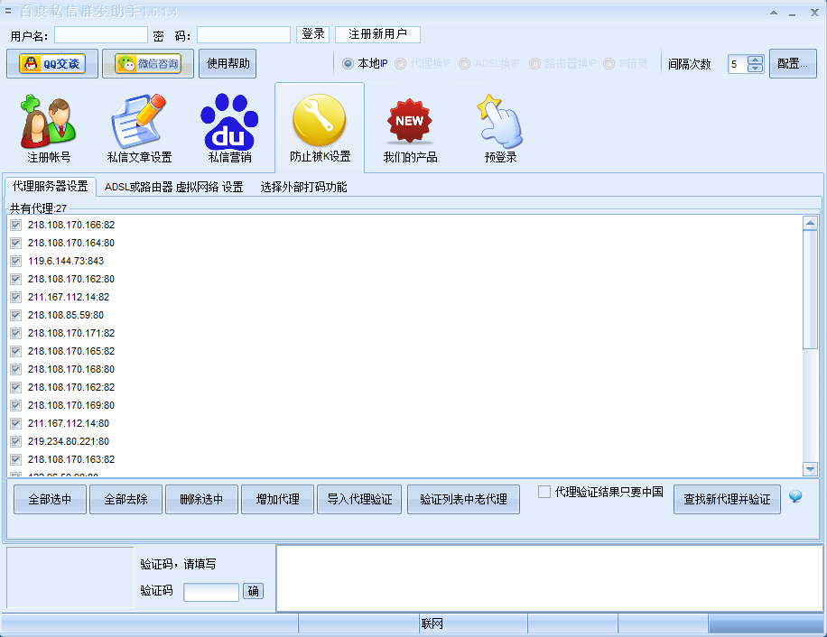The image size is (827, 637).
Task: Click the 登录 button
Action: tap(312, 34)
